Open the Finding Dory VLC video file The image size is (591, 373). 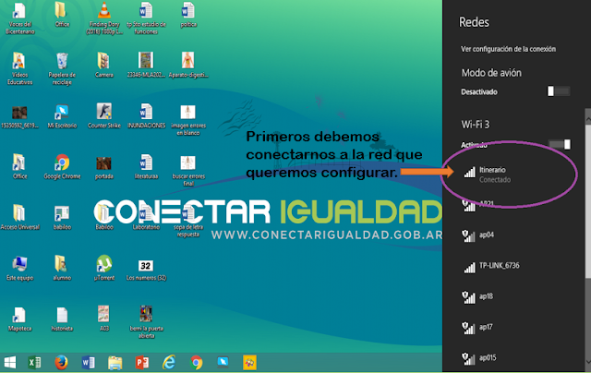(x=104, y=18)
